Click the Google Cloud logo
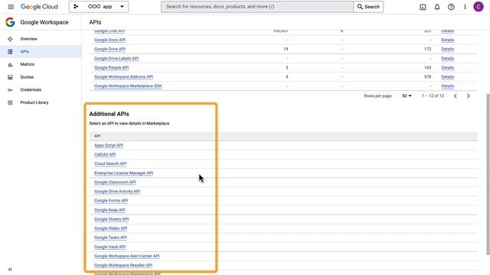 (x=39, y=7)
